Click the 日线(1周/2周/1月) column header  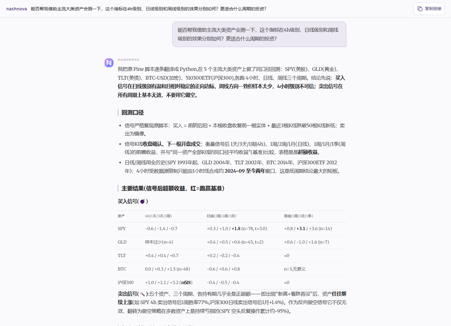pyautogui.click(x=222, y=216)
